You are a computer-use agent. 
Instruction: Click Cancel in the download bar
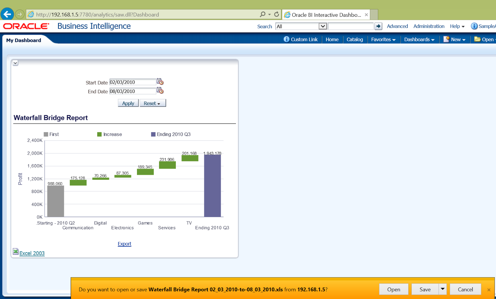[465, 289]
